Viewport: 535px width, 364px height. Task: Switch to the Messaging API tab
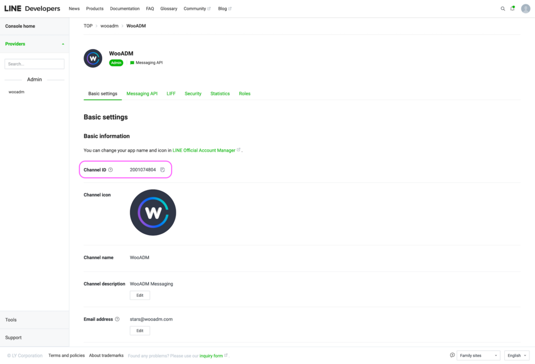(142, 93)
